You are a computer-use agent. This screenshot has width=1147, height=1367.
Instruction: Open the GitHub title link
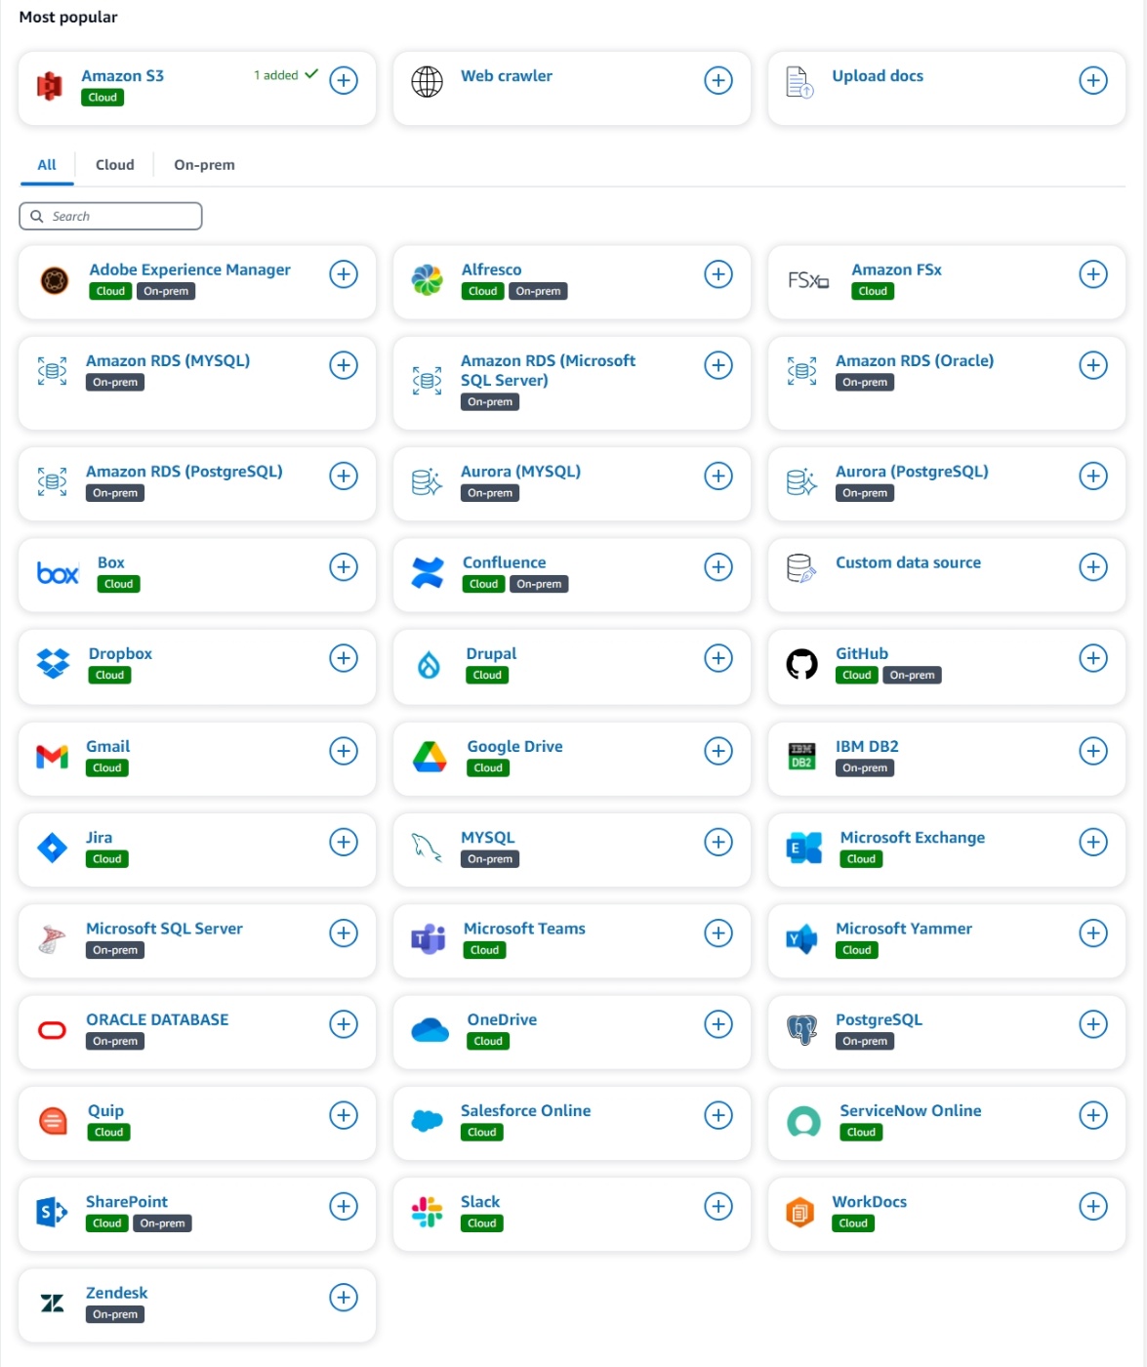[862, 654]
